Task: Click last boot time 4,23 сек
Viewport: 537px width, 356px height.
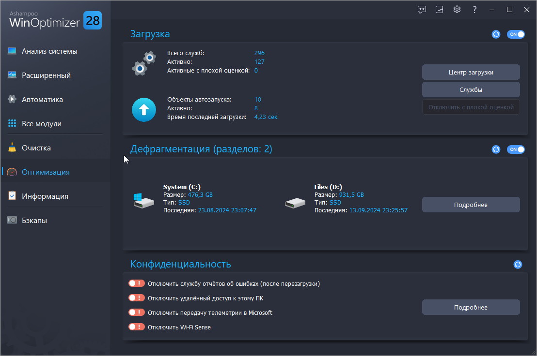Action: coord(266,117)
